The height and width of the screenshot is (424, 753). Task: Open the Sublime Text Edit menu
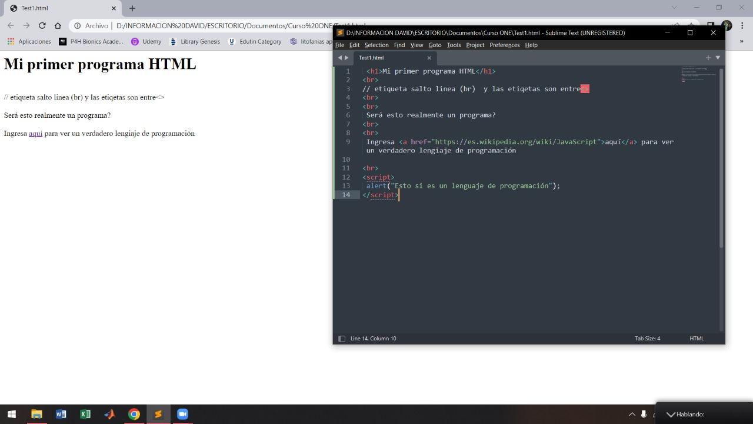point(354,45)
